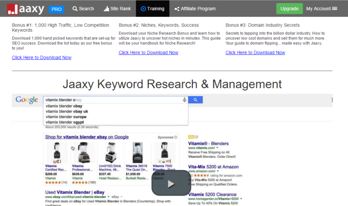
Task: Click the hamburger icon beside My Account
Action: tap(335, 9)
